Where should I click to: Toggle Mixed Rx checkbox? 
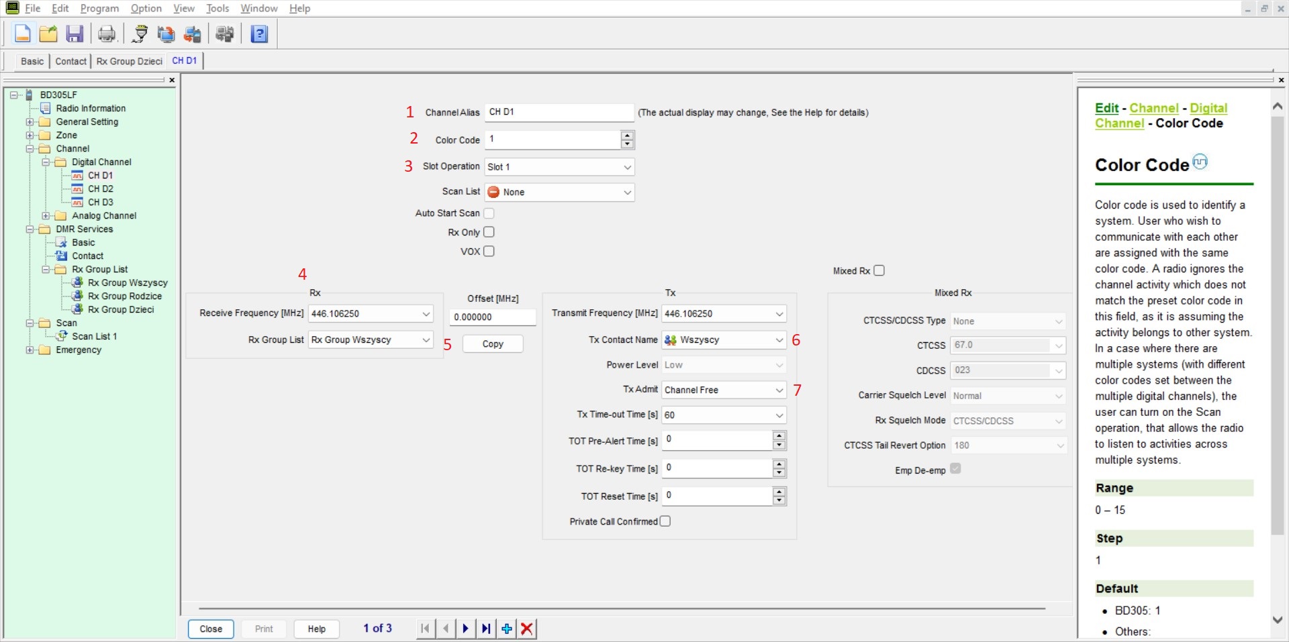pyautogui.click(x=879, y=270)
